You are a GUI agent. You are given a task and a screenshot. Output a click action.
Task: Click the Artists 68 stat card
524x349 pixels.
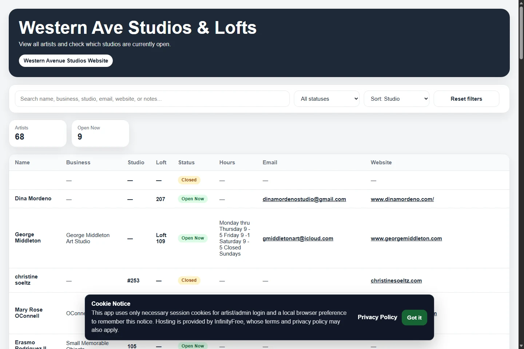click(x=38, y=133)
